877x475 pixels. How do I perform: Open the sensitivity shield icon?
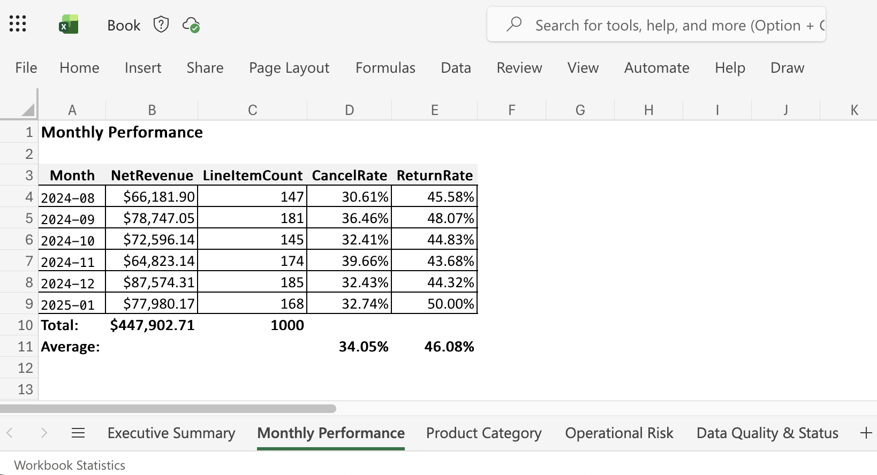coord(161,25)
